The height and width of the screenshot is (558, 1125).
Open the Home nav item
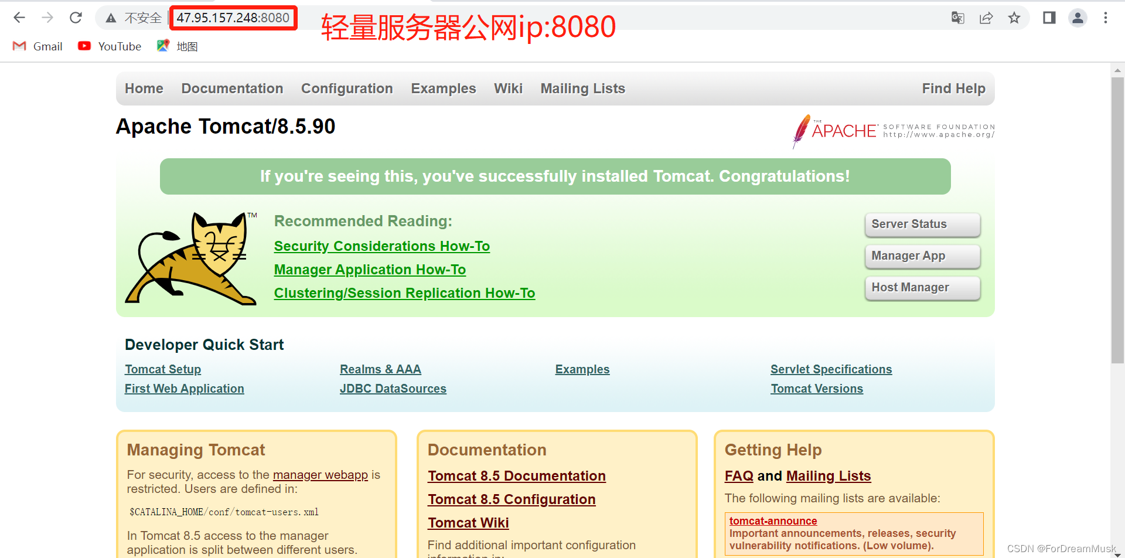144,89
